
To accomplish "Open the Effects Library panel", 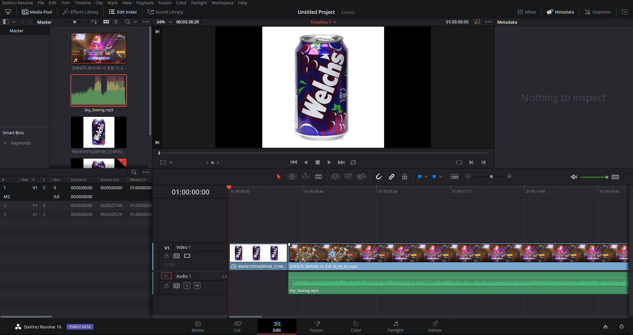I will click(x=81, y=12).
